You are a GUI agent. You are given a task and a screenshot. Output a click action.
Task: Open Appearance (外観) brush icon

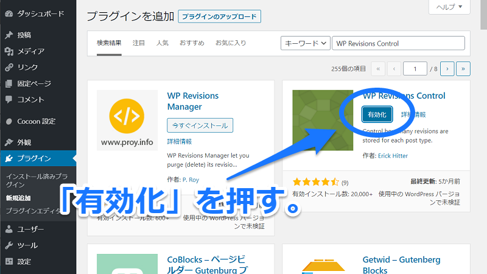9,142
